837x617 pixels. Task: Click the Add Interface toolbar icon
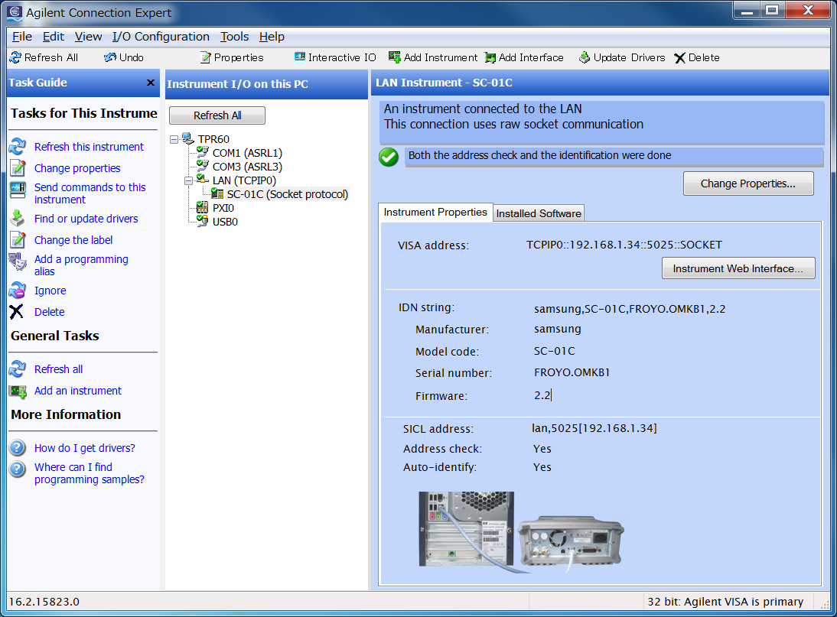[490, 57]
